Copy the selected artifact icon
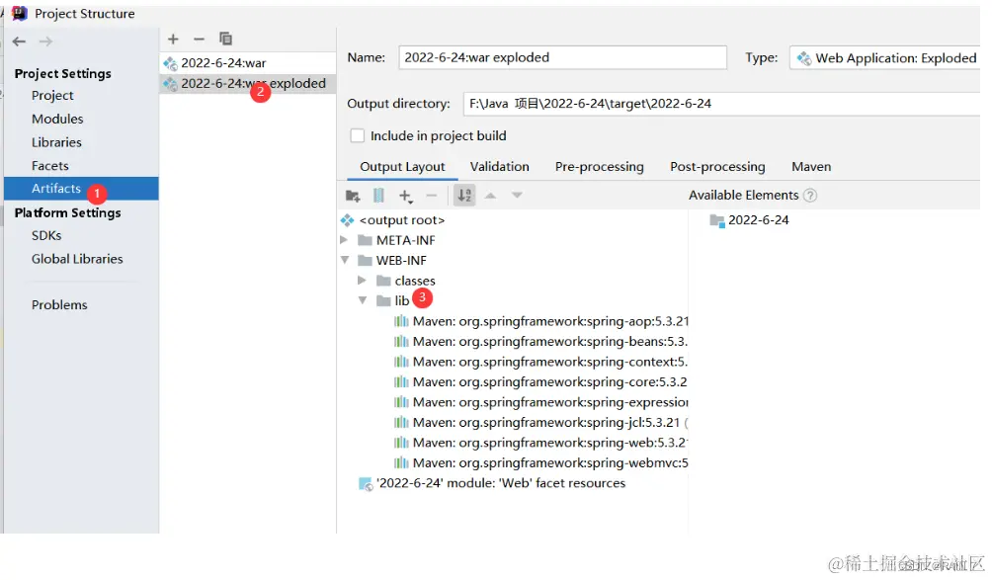 point(226,39)
